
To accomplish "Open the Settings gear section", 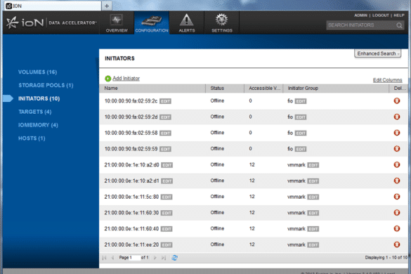I will pos(222,22).
